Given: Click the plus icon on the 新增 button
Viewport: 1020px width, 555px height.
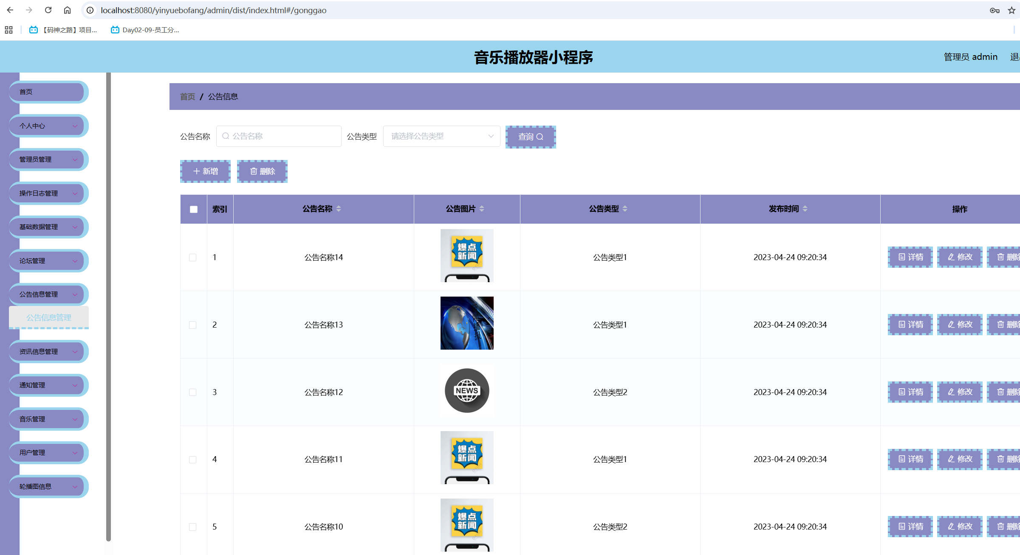Looking at the screenshot, I should coord(196,171).
